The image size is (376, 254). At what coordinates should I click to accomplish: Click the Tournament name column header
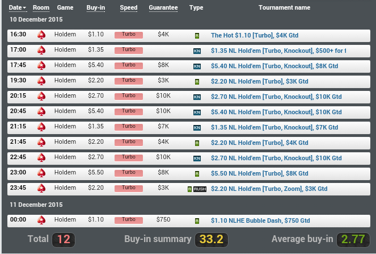tap(284, 8)
